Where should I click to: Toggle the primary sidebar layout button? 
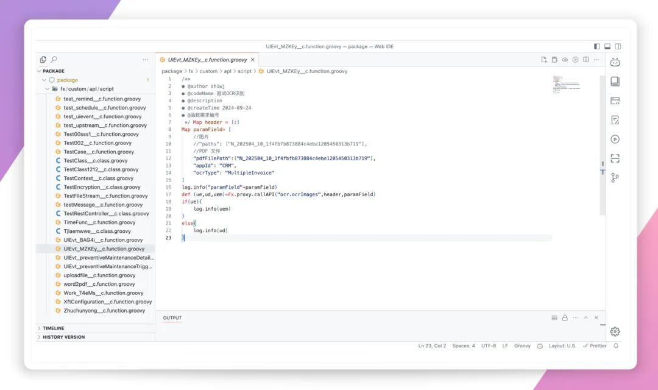(596, 46)
